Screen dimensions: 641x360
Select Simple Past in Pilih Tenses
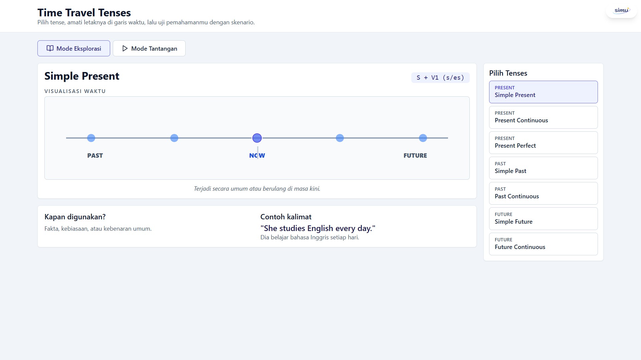point(543,168)
